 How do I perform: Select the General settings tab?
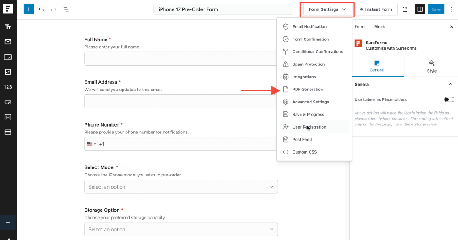(377, 66)
